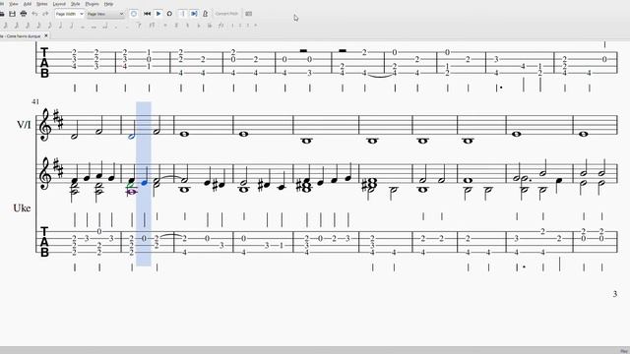Switch to voice 3

(248, 26)
